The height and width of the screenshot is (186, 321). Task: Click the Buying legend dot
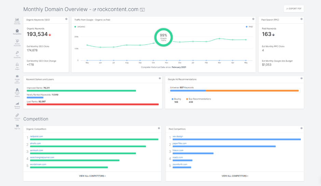click(173, 99)
